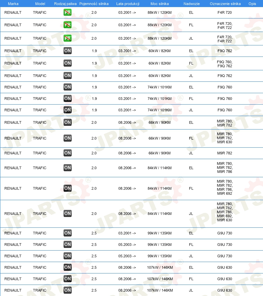
Task: Click the Opis column header
Action: coord(252,4)
